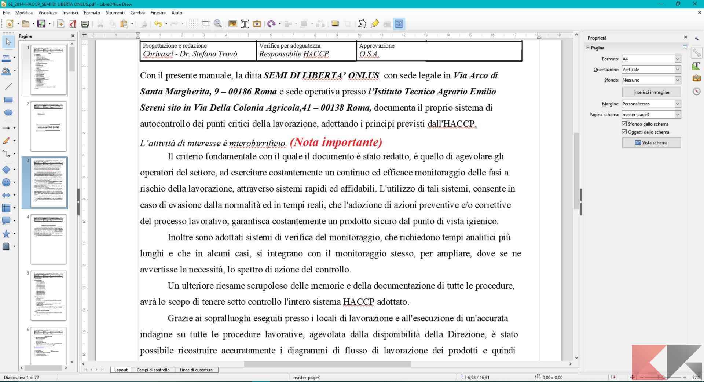Select page 1 thumbnail in Pagine

pos(48,70)
